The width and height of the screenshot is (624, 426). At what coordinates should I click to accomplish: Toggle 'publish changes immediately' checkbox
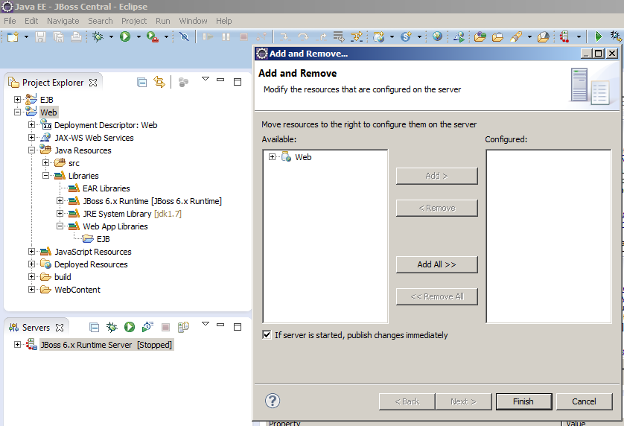click(267, 335)
